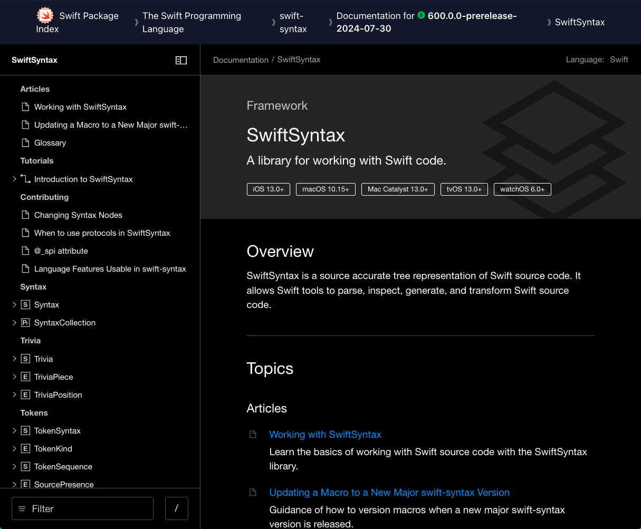641x529 pixels.
Task: Go to The Swift Programming Language breadcrumb
Action: pyautogui.click(x=192, y=22)
